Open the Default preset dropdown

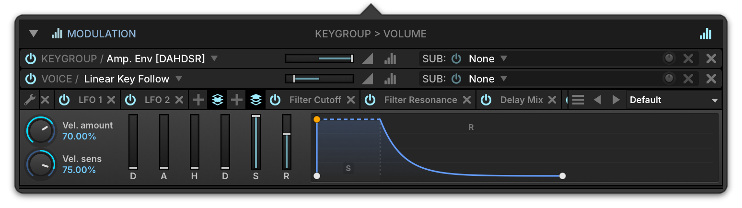tap(673, 100)
